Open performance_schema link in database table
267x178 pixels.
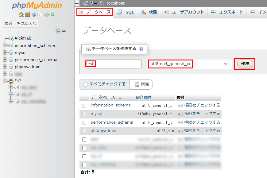click(x=112, y=122)
